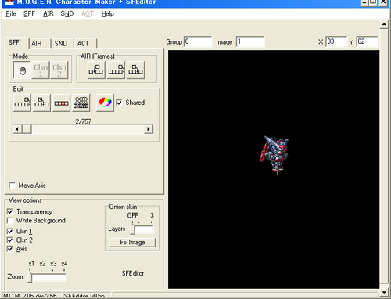Viewport: 391px width, 299px height.
Task: Toggle the Transparency checkbox
Action: pos(10,211)
